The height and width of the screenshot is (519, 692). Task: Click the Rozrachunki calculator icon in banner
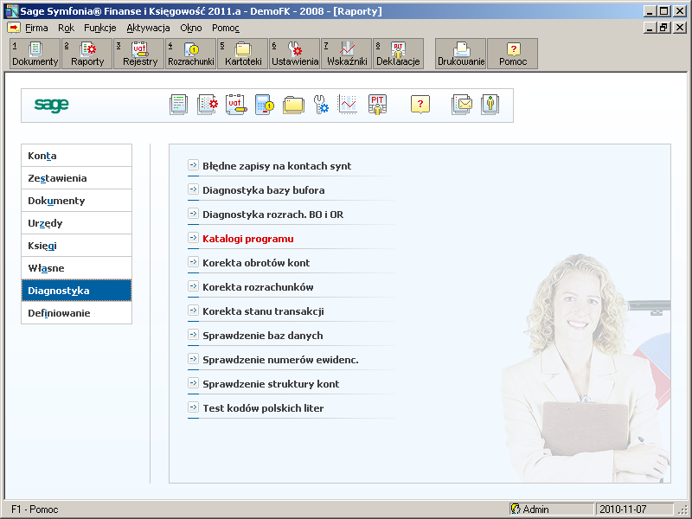pyautogui.click(x=264, y=105)
